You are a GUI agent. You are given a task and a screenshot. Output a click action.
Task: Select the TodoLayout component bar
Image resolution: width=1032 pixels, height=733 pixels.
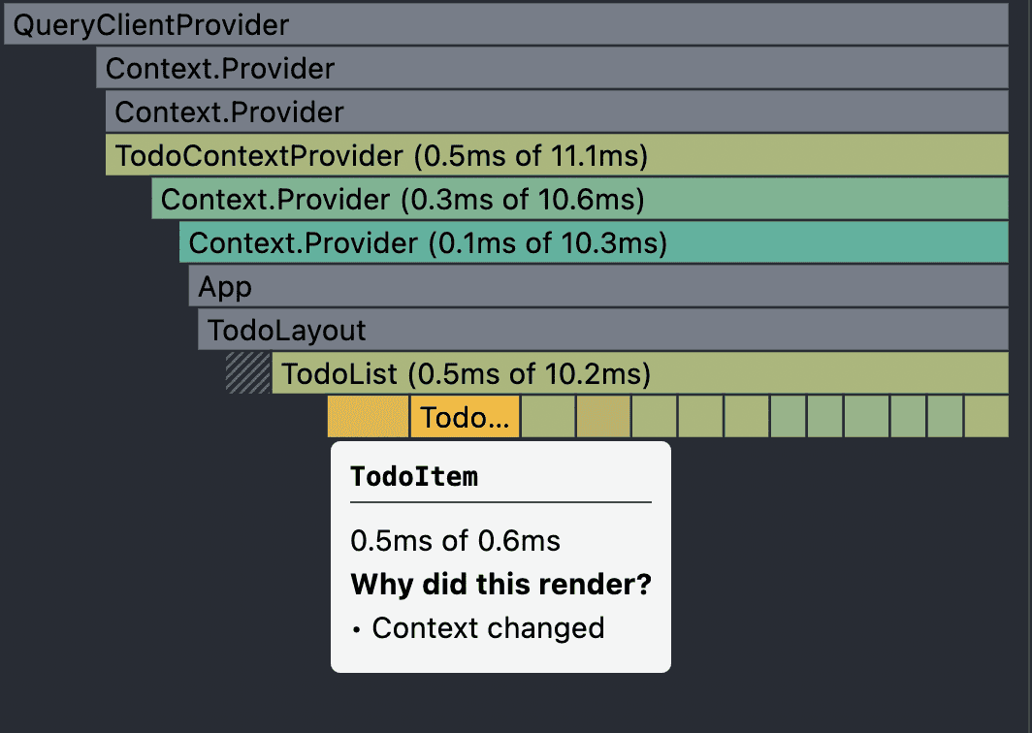[x=603, y=330]
